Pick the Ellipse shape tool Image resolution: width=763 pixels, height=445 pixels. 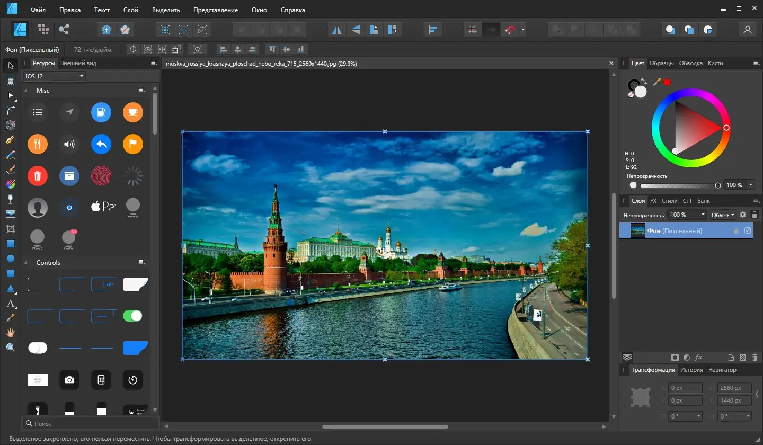click(x=10, y=259)
